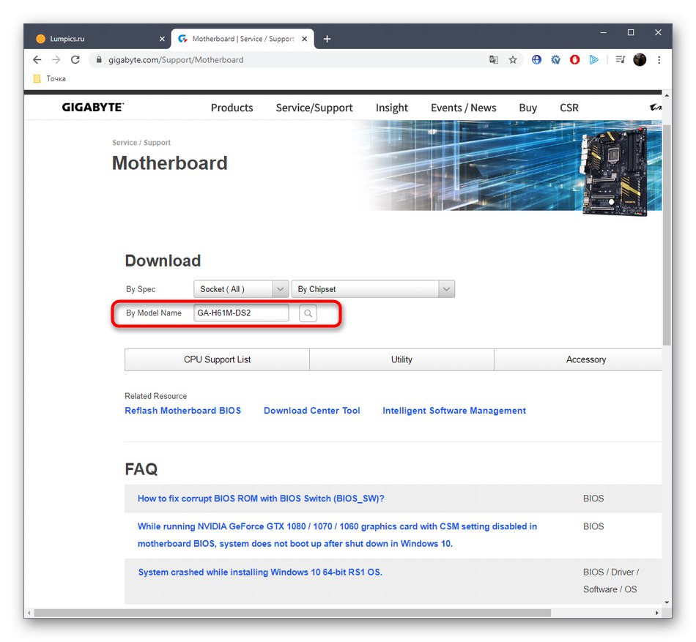Viewport: 696px width, 642px height.
Task: Click the GIGABYTE logo
Action: pyautogui.click(x=92, y=107)
